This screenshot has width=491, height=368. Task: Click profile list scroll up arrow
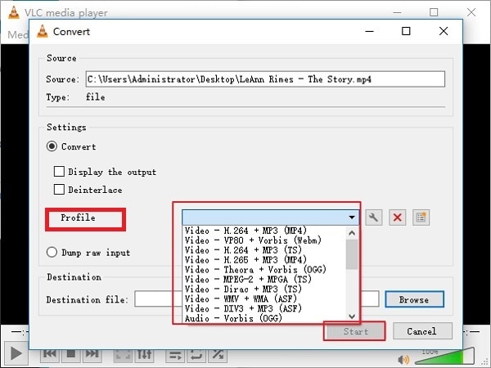tap(352, 233)
